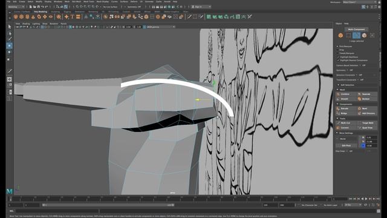Click the Polygon Disc shelf icon
The width and height of the screenshot is (387, 218).
click(x=51, y=16)
